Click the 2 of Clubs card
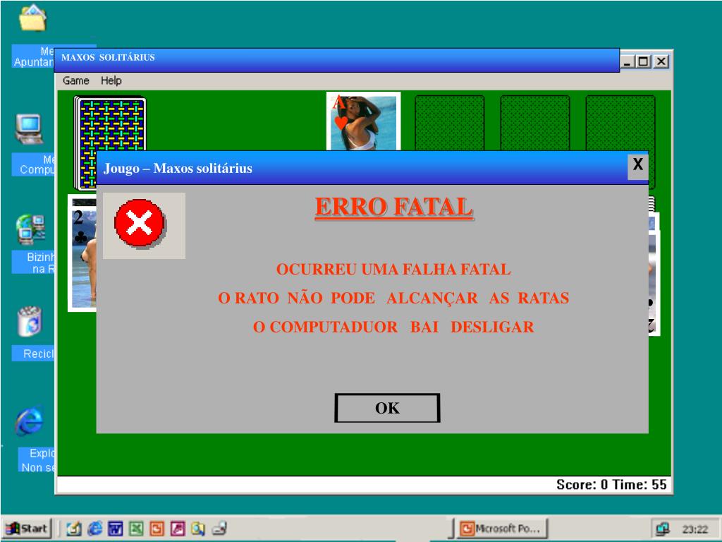 tap(82, 253)
